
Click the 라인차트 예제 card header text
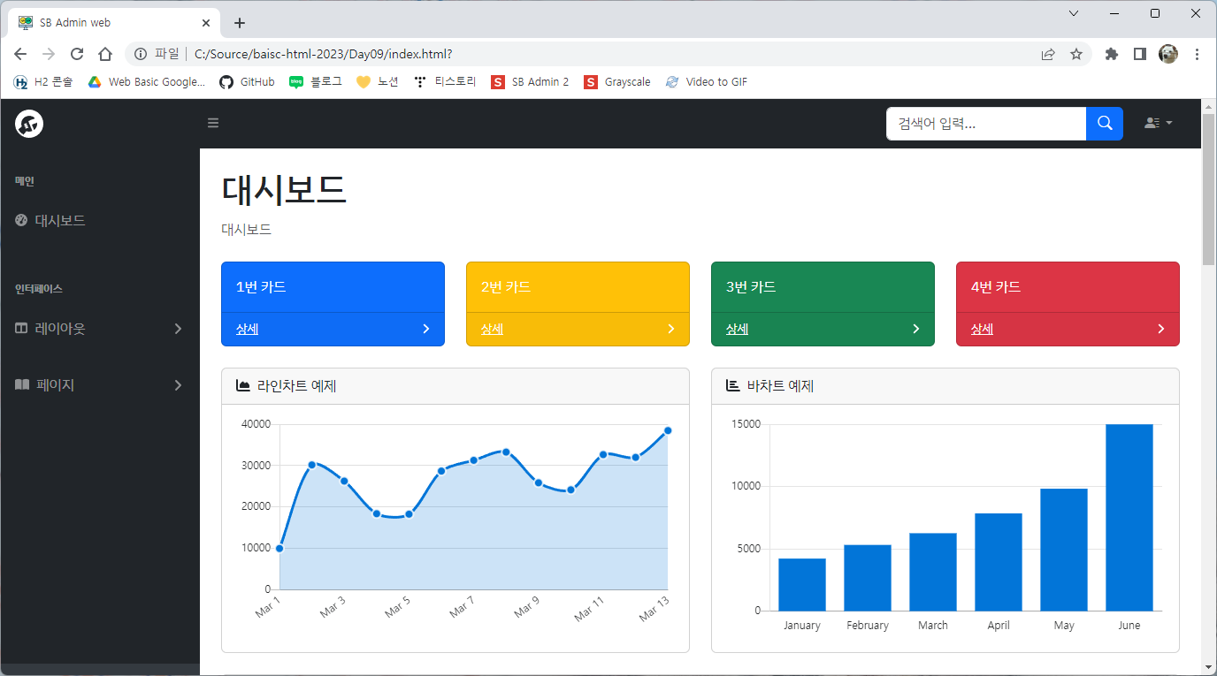[297, 386]
